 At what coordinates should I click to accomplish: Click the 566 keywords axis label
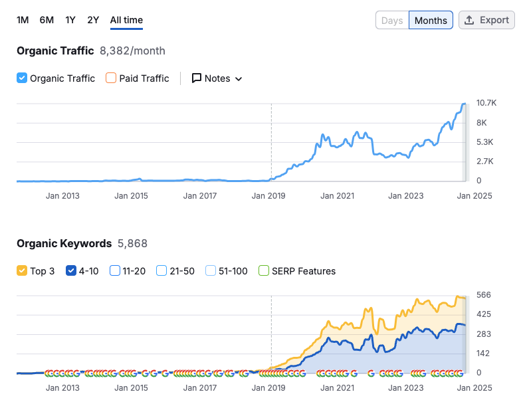tap(484, 295)
